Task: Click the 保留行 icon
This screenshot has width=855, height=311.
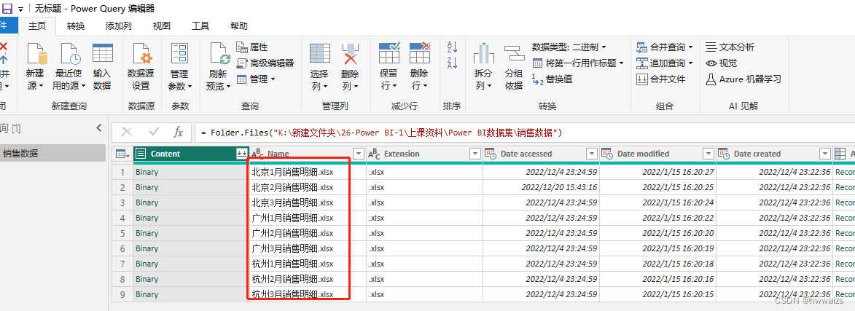Action: 389,53
